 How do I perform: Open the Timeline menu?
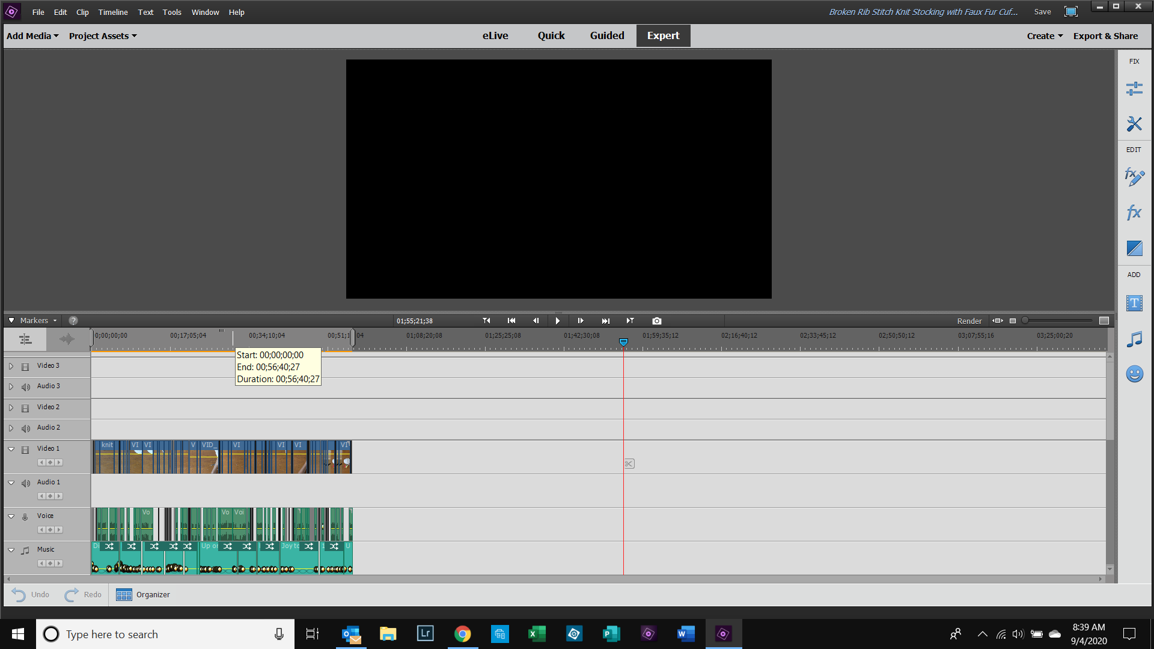(x=112, y=12)
